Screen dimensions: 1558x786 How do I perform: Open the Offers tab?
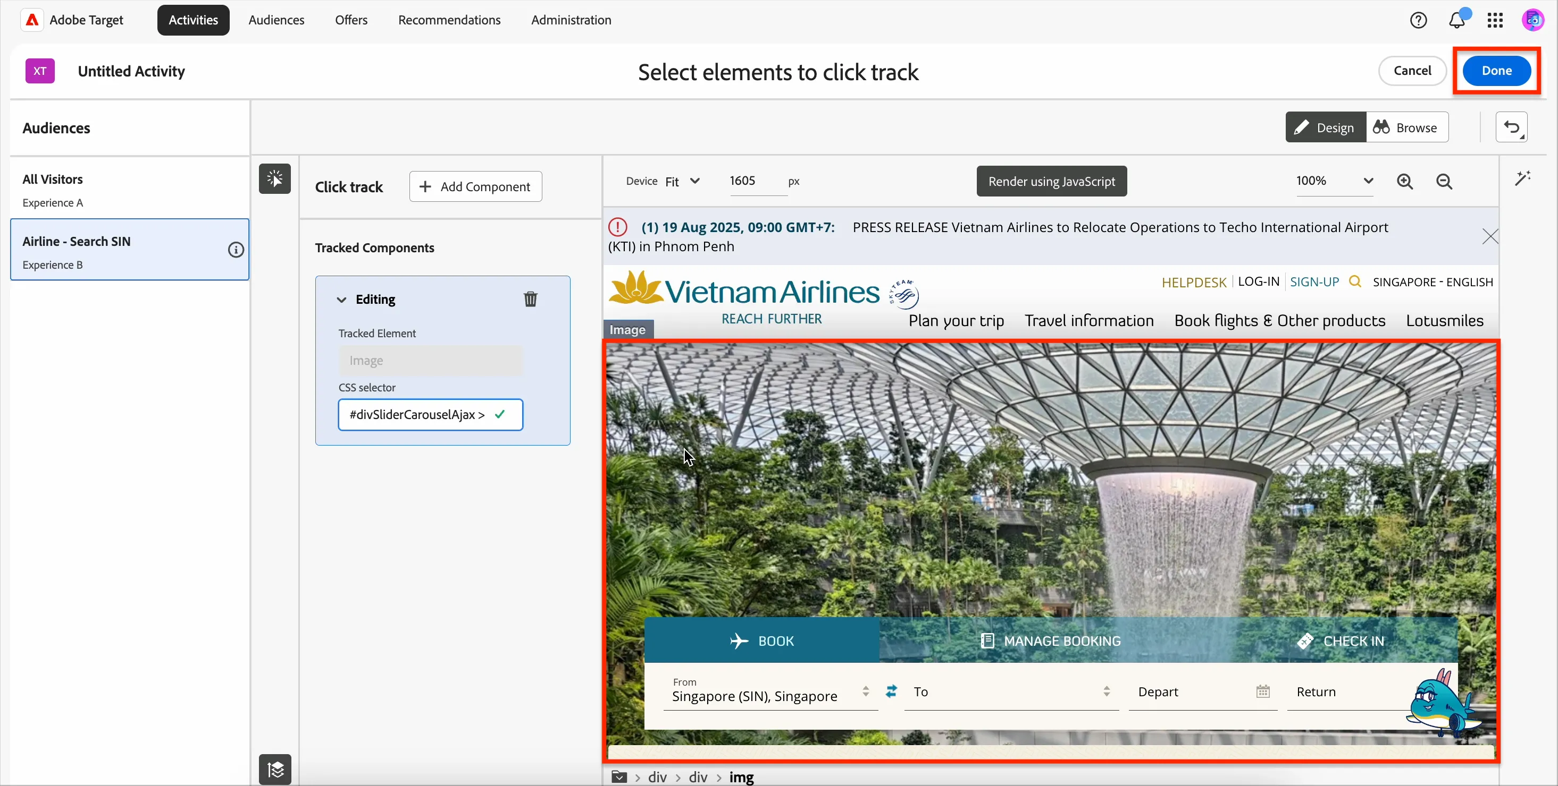(351, 20)
